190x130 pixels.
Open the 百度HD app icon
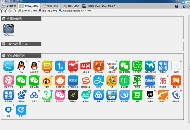pyautogui.click(x=21, y=95)
